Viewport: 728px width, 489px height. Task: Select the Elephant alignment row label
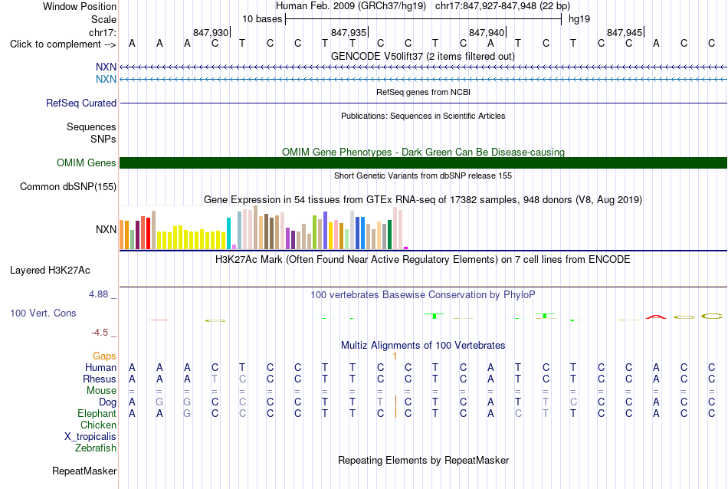click(x=97, y=414)
